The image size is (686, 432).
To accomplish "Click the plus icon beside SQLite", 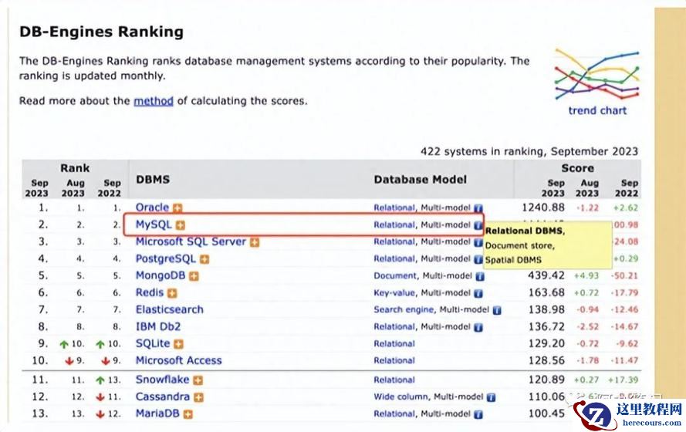I will [x=178, y=345].
